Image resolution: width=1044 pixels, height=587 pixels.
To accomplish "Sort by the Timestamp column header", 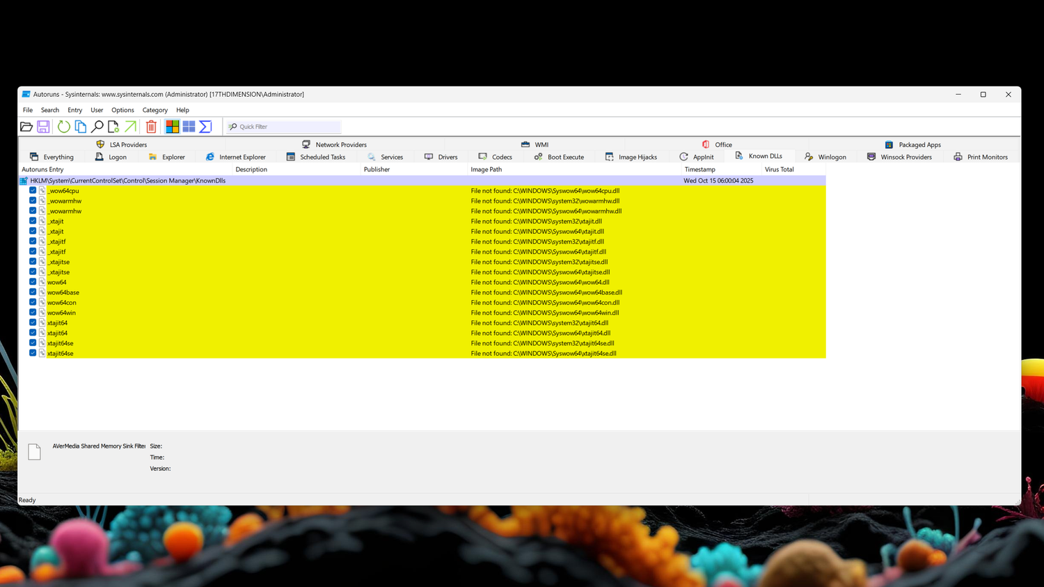I will click(x=722, y=169).
